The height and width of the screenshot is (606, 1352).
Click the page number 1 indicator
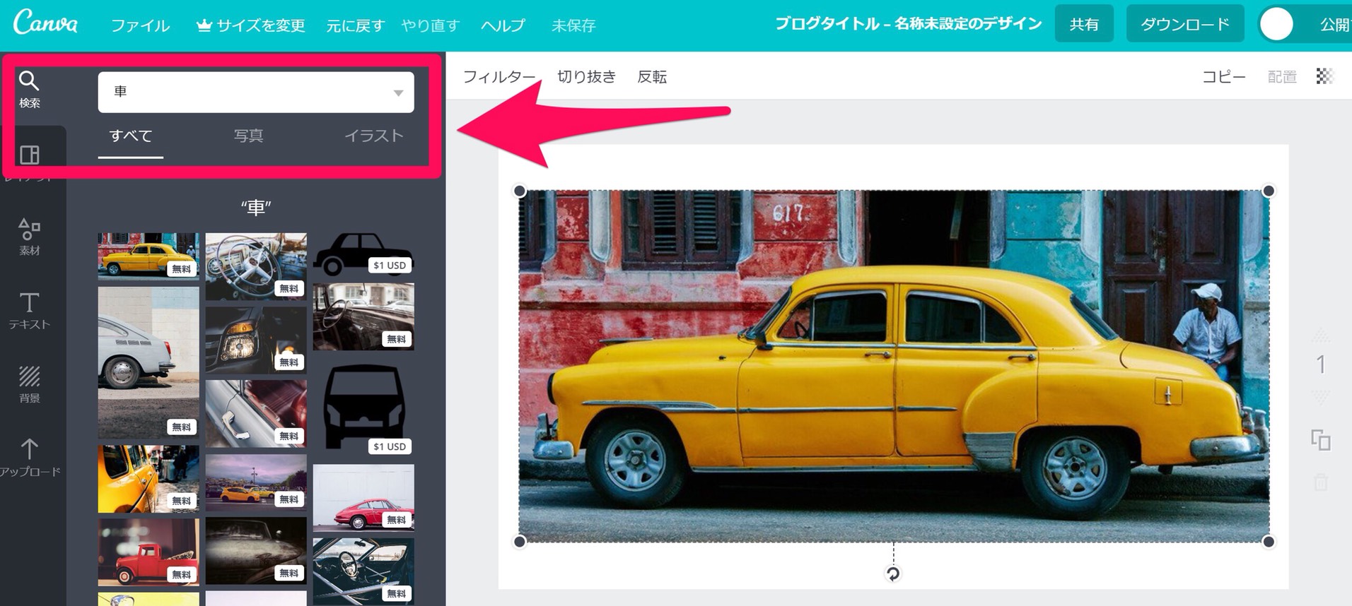1320,364
